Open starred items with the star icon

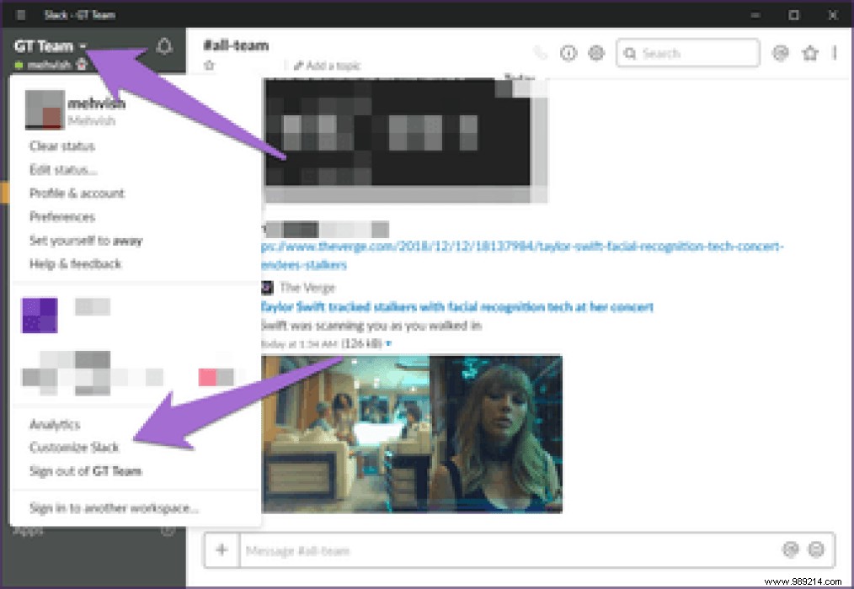(x=809, y=52)
